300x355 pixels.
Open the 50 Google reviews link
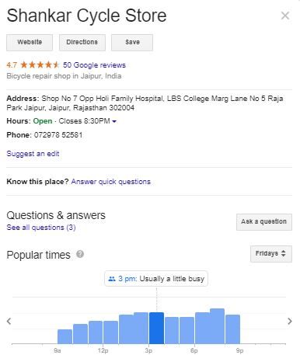[94, 65]
